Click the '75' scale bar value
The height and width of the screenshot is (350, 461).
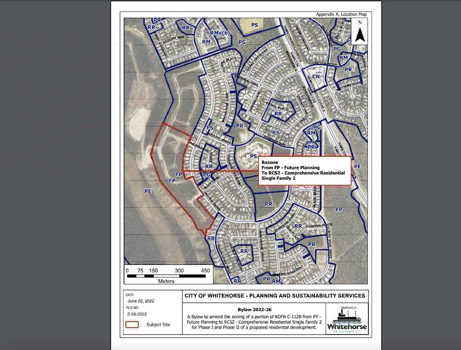[x=140, y=271]
